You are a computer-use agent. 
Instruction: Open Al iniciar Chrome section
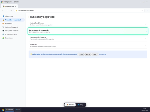[x=12, y=34]
